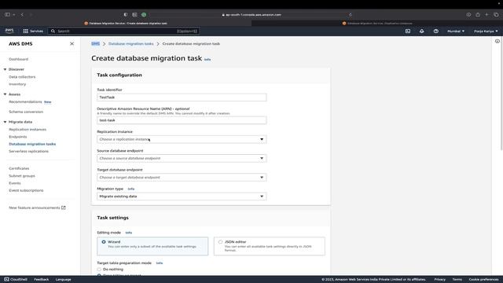The width and height of the screenshot is (503, 283).
Task: Click Database migration tasks breadcrumb link
Action: (x=131, y=44)
